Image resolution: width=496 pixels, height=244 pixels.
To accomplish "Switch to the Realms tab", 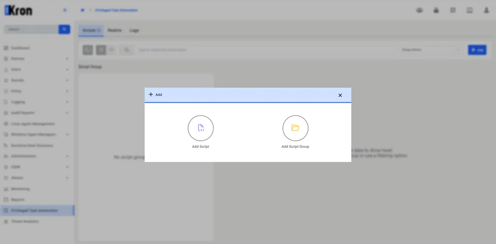I will pos(114,30).
